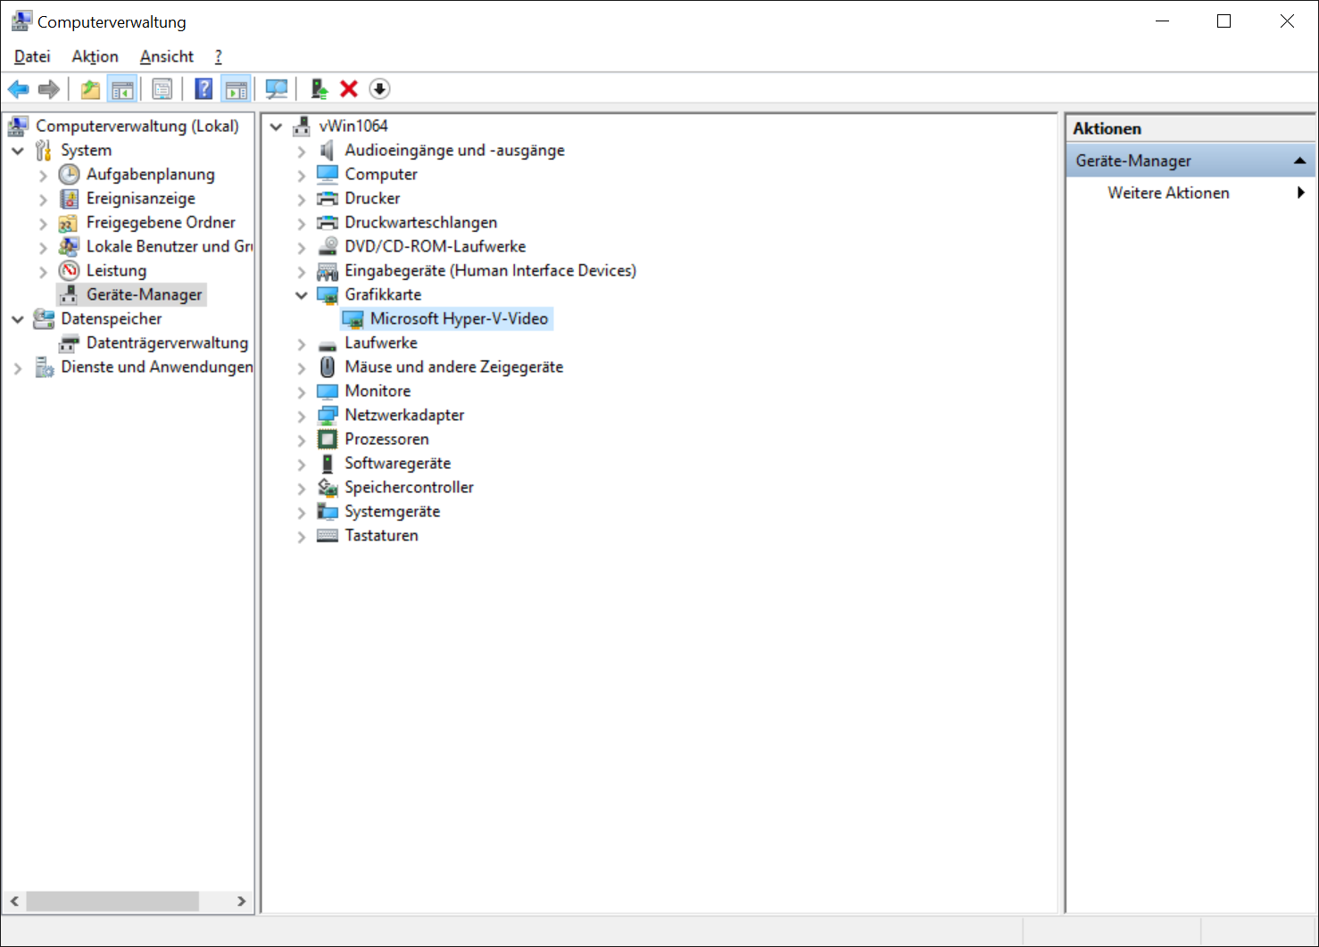Collapse the vWin1064 root node
This screenshot has width=1319, height=947.
(277, 127)
